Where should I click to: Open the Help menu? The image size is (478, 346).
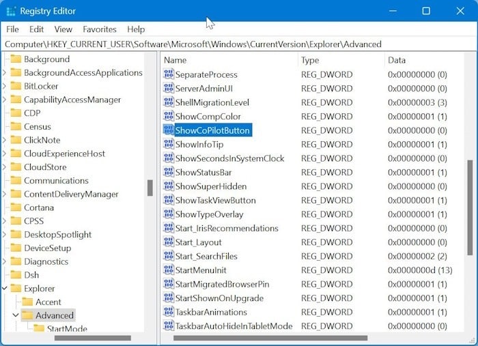(136, 29)
